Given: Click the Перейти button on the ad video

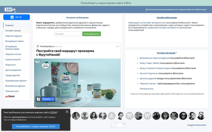Looking at the screenshot, I should pos(48,99).
